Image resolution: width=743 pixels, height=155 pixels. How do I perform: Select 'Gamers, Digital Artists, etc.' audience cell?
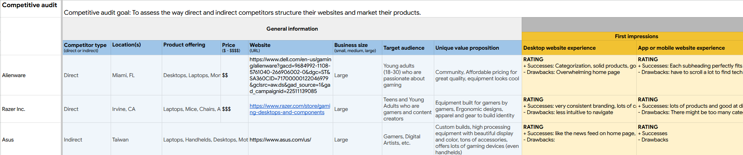point(408,139)
